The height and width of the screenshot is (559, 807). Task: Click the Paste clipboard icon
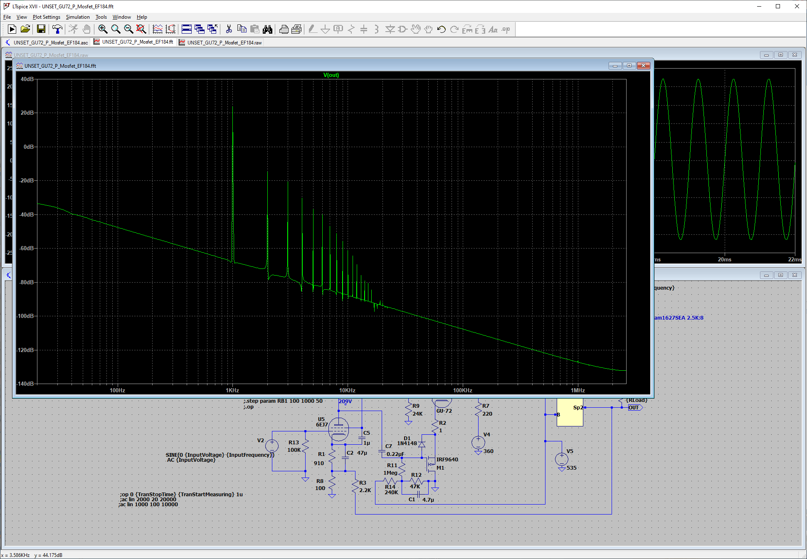point(254,29)
